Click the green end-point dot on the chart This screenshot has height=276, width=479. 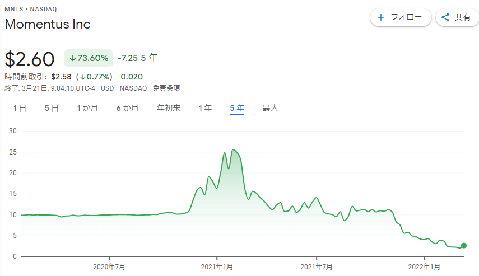click(x=464, y=245)
